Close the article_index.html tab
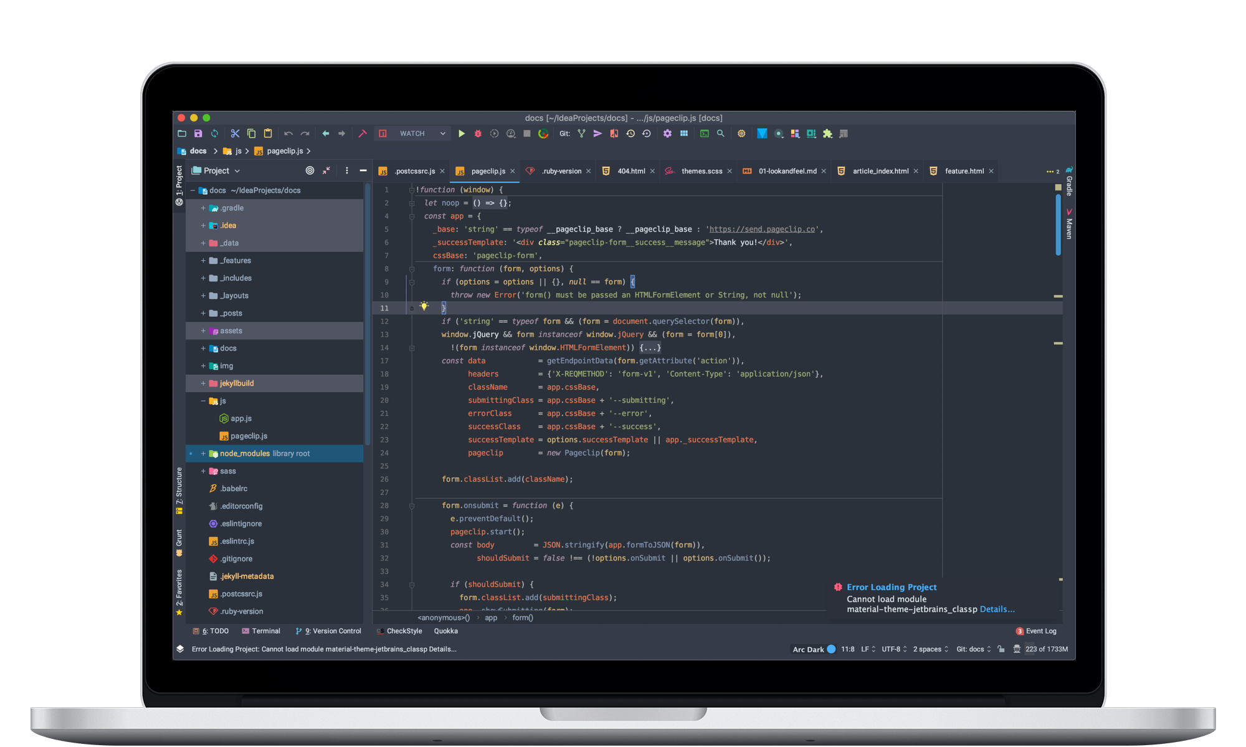 [x=916, y=171]
